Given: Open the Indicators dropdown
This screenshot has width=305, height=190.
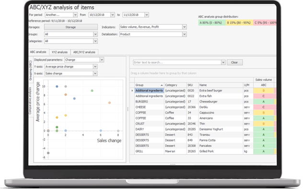Looking at the screenshot, I should point(185,27).
